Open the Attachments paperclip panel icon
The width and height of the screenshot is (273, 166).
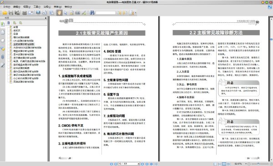coord(3,57)
